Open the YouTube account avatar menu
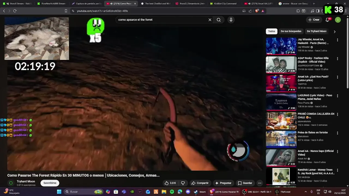 point(338,20)
